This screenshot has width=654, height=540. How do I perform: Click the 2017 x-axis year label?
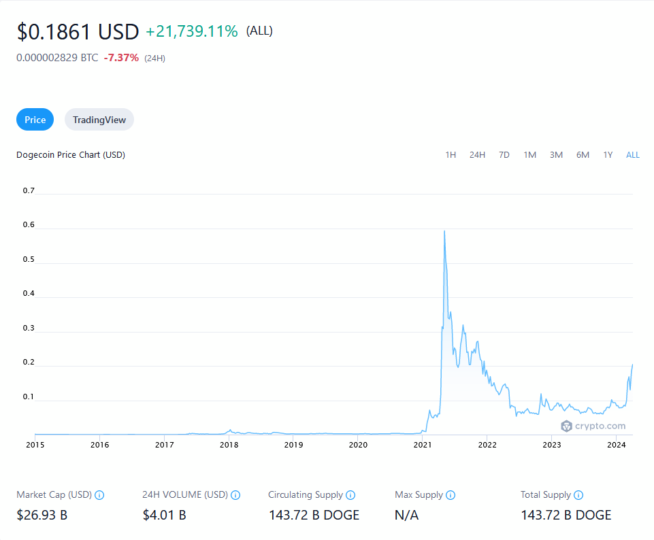tap(164, 445)
